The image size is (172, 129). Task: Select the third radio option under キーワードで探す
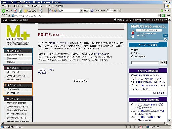(132, 56)
